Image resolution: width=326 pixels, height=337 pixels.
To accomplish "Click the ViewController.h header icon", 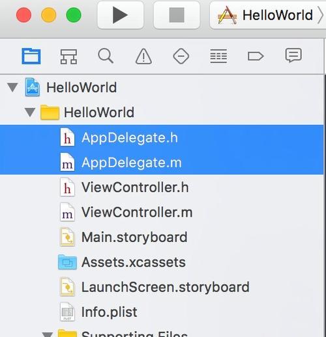I will [x=67, y=187].
